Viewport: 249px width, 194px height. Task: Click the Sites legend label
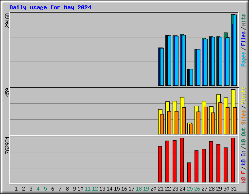coord(243,117)
